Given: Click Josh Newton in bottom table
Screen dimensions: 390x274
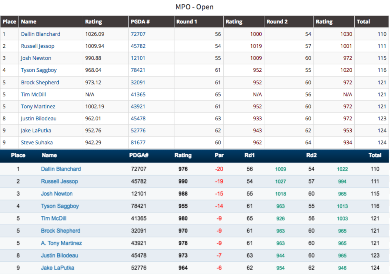Looking at the screenshot, I should (x=57, y=194).
